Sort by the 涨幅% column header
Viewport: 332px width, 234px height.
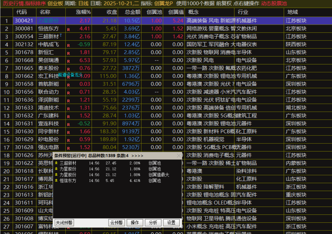83,12
